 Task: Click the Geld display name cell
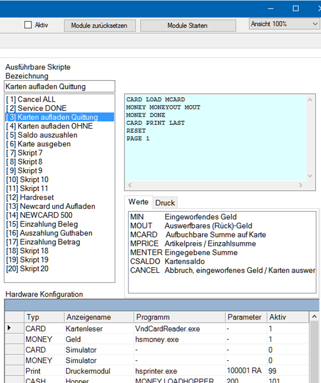[99, 339]
